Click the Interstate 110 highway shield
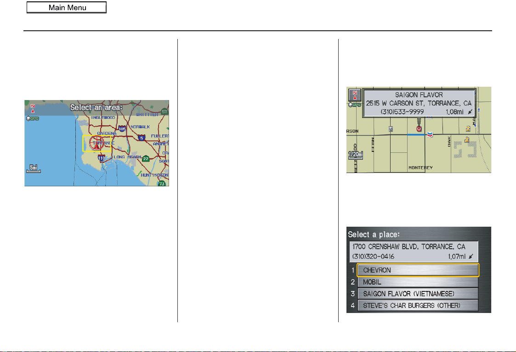Image resolution: width=516 pixels, height=352 pixels. tap(102, 158)
